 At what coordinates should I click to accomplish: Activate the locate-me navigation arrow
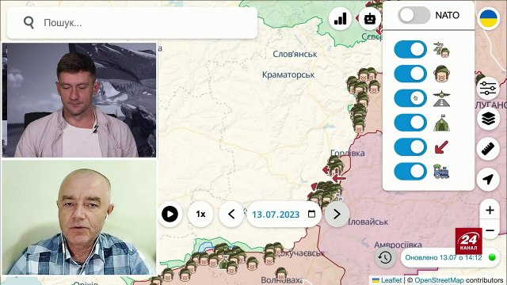(x=488, y=180)
